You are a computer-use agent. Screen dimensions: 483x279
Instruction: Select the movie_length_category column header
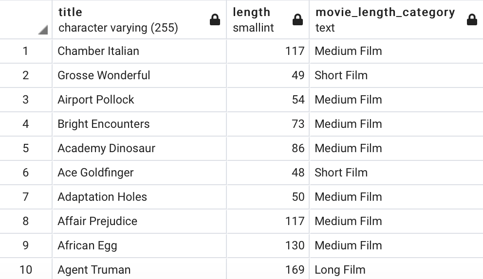pyautogui.click(x=396, y=20)
